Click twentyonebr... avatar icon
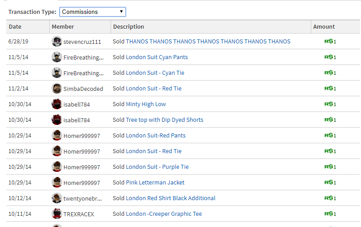The image size is (361, 227). 56,198
